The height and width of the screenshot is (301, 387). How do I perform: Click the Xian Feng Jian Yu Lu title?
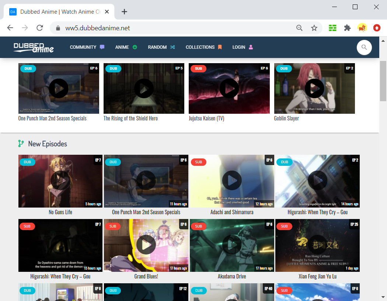click(x=317, y=277)
